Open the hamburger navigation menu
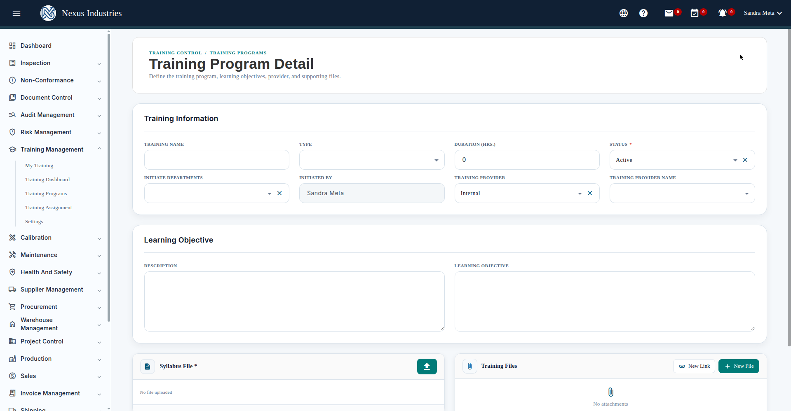Image resolution: width=791 pixels, height=411 pixels. click(16, 13)
